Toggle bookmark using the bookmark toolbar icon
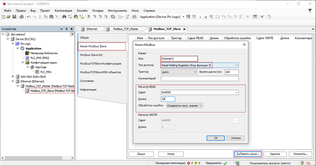 tap(88, 17)
